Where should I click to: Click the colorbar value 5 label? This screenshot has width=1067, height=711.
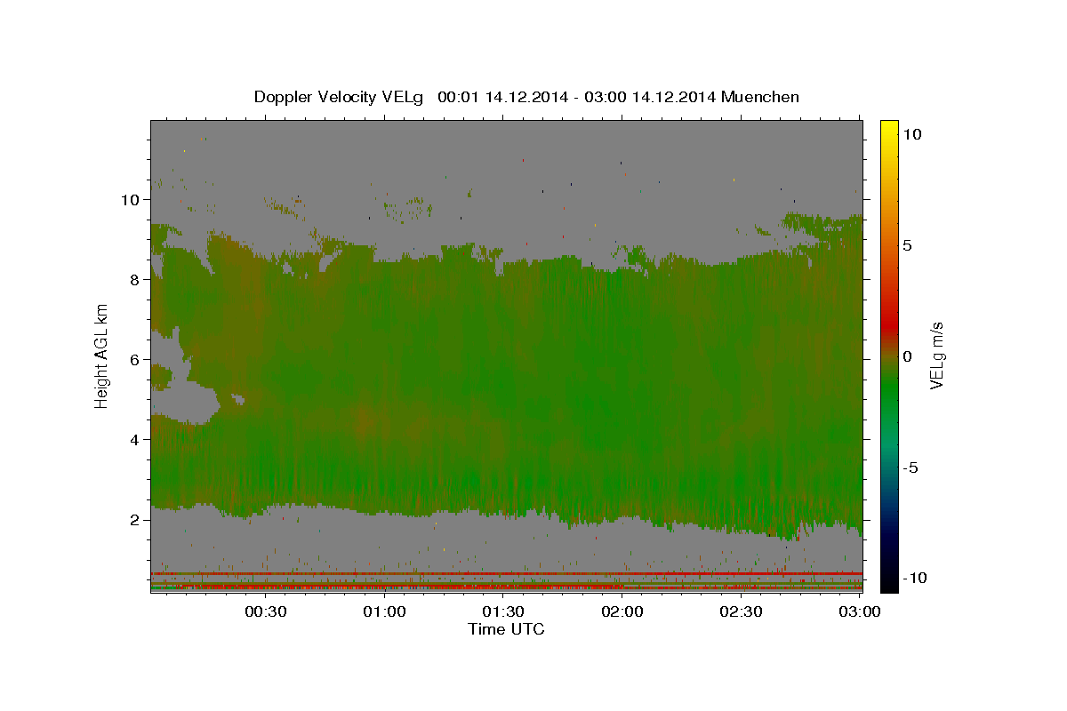click(908, 245)
